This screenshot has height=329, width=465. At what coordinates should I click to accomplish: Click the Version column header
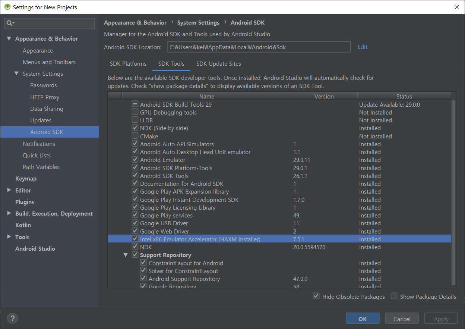tap(324, 96)
